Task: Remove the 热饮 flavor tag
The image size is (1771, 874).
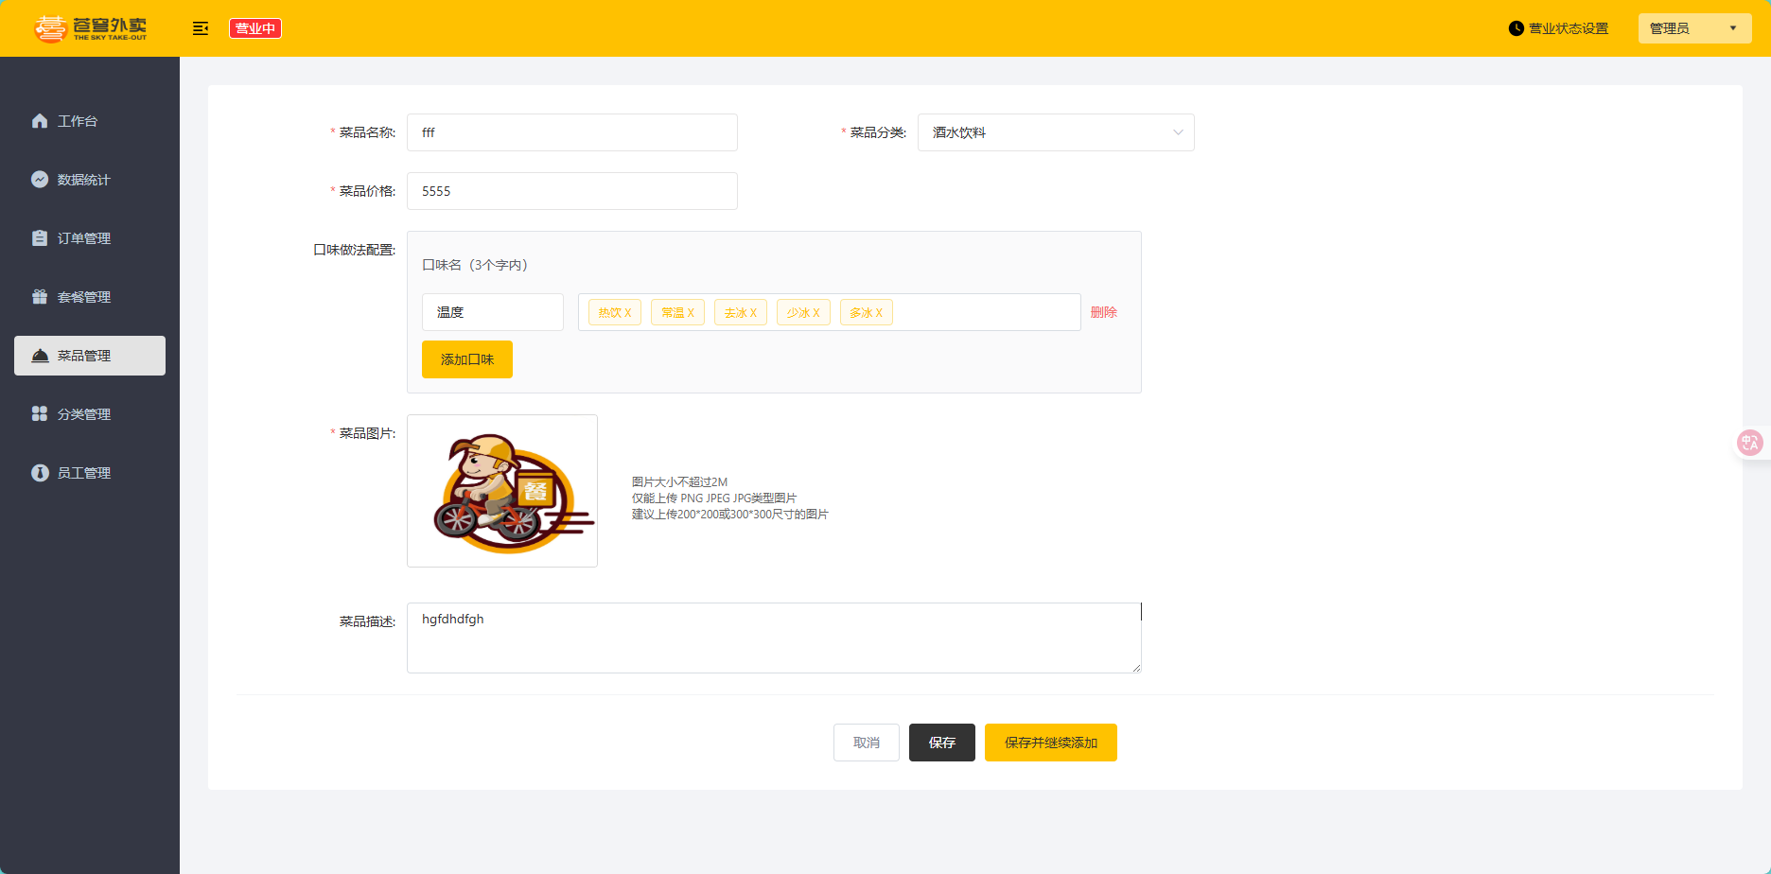Action: [x=628, y=313]
